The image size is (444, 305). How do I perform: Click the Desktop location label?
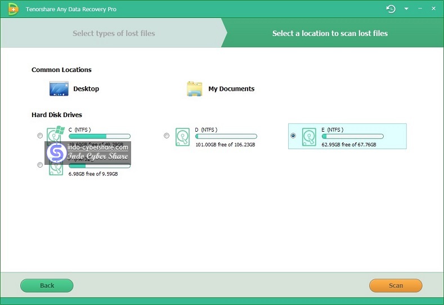point(86,89)
